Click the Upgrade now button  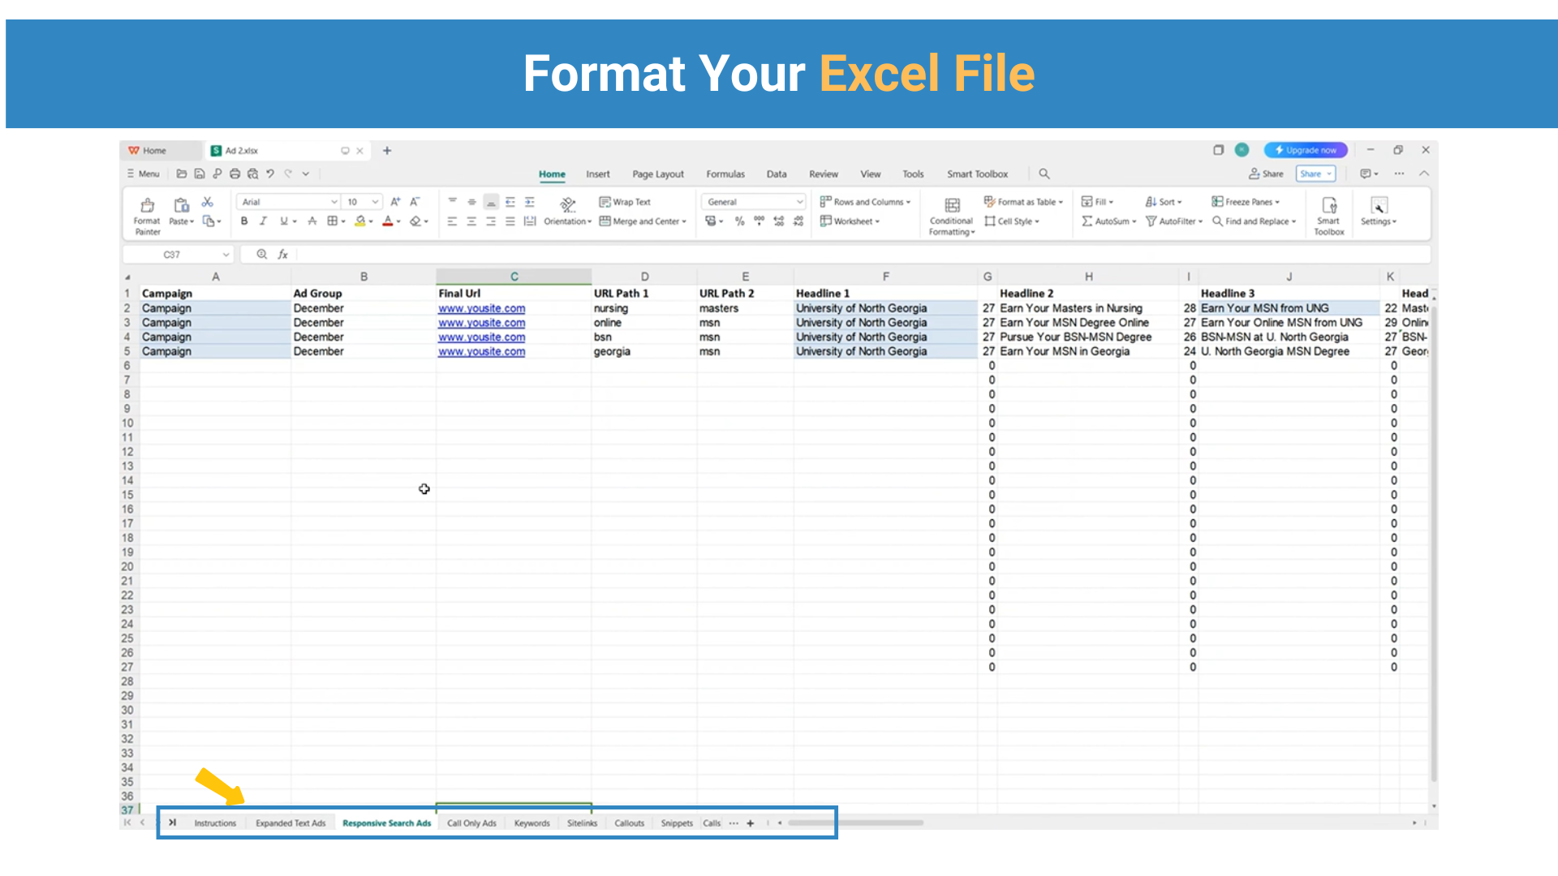pos(1305,150)
